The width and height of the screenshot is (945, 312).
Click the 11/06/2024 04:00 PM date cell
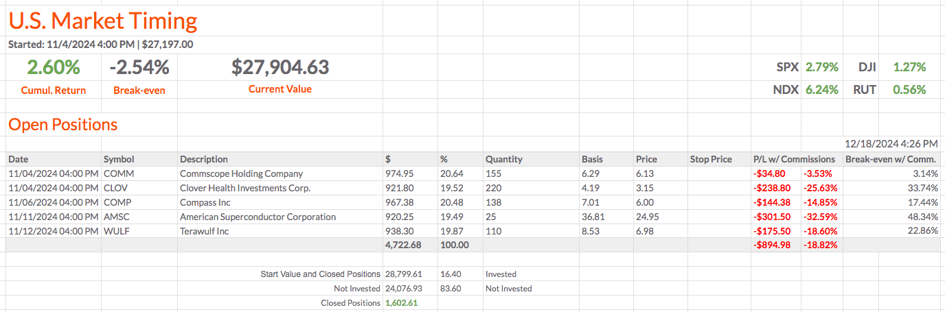pos(53,202)
